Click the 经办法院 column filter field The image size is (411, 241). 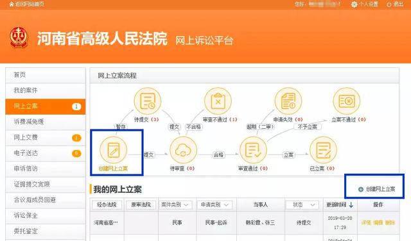(x=107, y=204)
